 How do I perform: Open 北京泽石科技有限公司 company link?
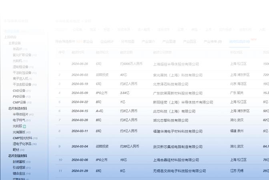click(171, 84)
